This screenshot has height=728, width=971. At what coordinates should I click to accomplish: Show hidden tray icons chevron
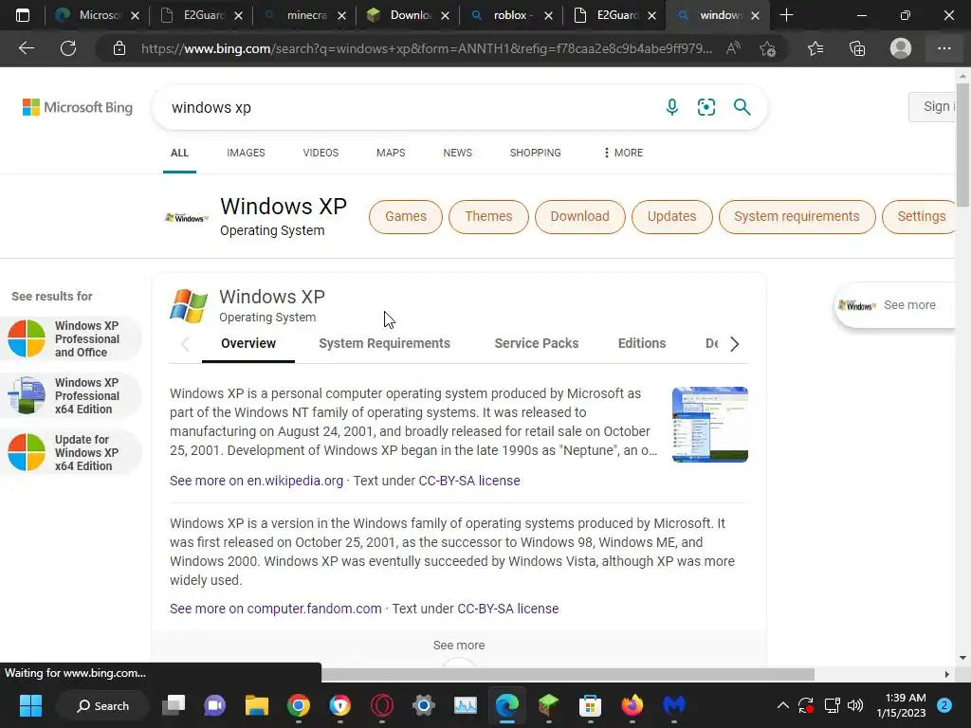pyautogui.click(x=782, y=705)
